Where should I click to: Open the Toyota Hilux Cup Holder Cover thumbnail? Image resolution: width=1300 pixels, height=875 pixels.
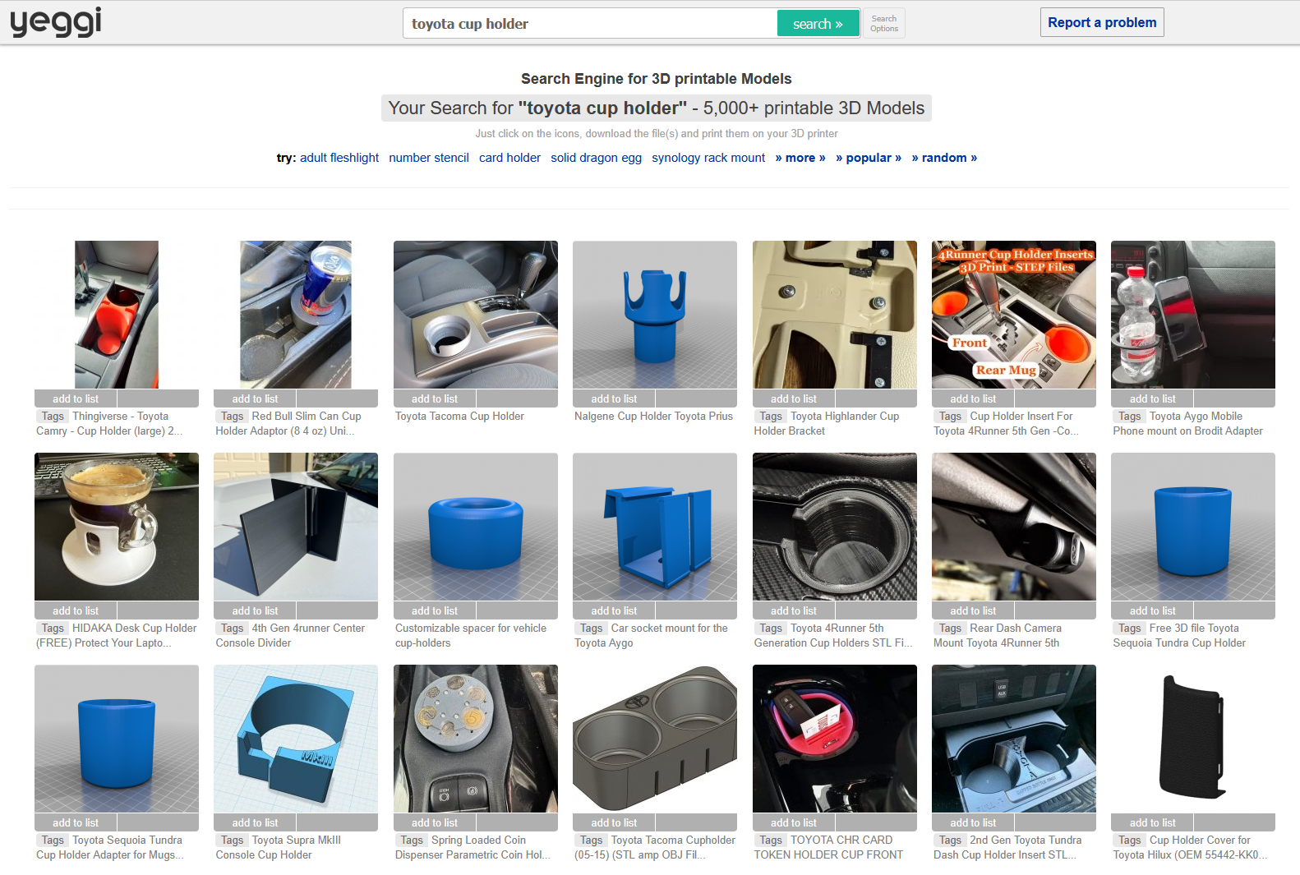[1193, 739]
